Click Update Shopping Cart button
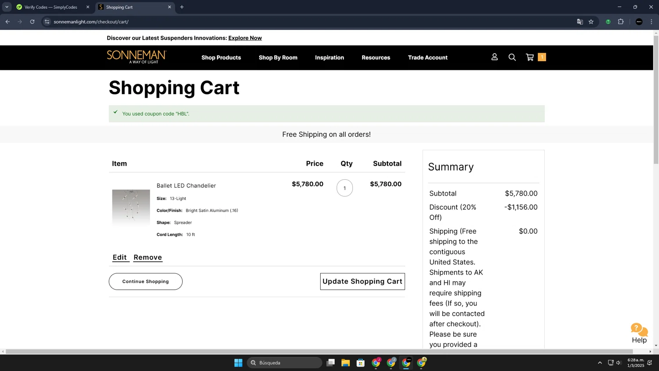Image resolution: width=659 pixels, height=371 pixels. (x=362, y=281)
